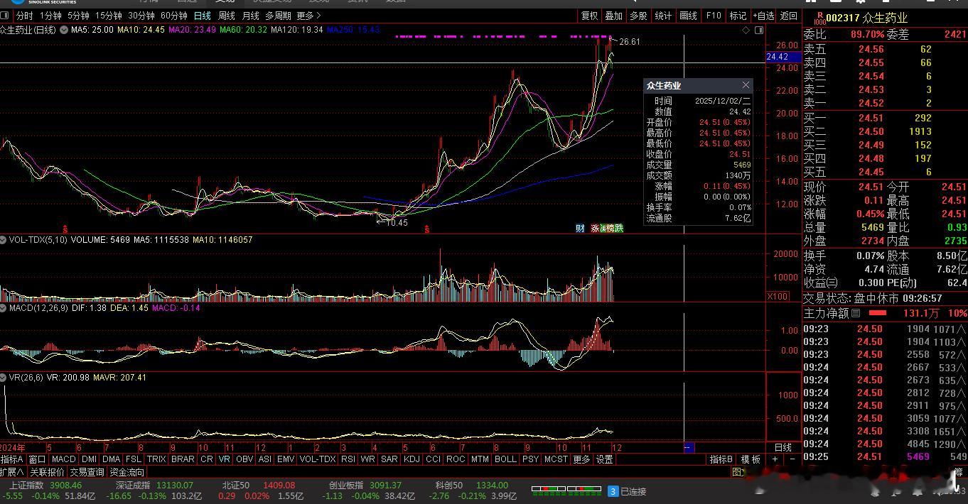Add stock via +自选 button
The height and width of the screenshot is (504, 968).
pyautogui.click(x=763, y=15)
